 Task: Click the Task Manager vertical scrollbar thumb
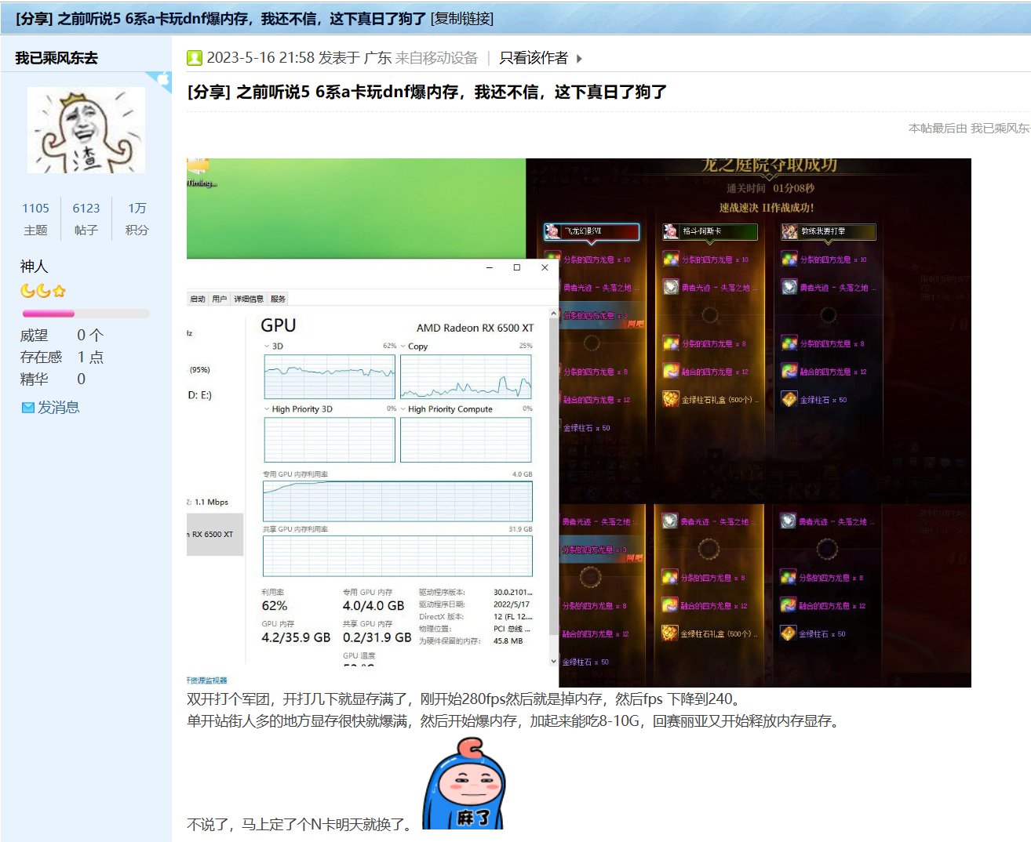coord(554,478)
